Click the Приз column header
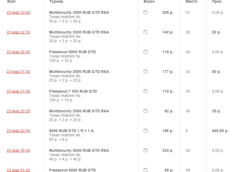This screenshot has width=244, height=172. tap(216, 2)
